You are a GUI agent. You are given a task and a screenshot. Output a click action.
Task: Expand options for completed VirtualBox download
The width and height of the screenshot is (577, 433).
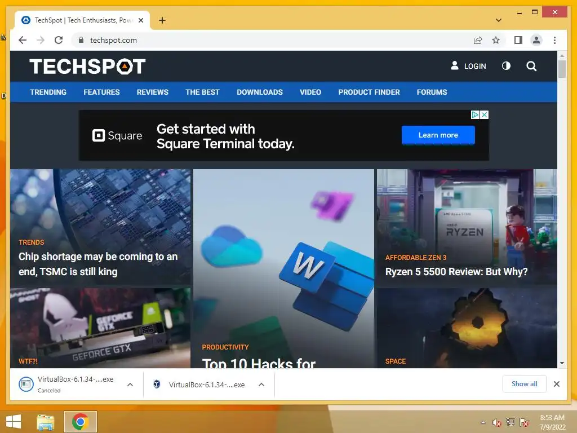[x=261, y=385]
